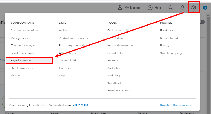Toggle the switch behind the menu edge

[202, 22]
